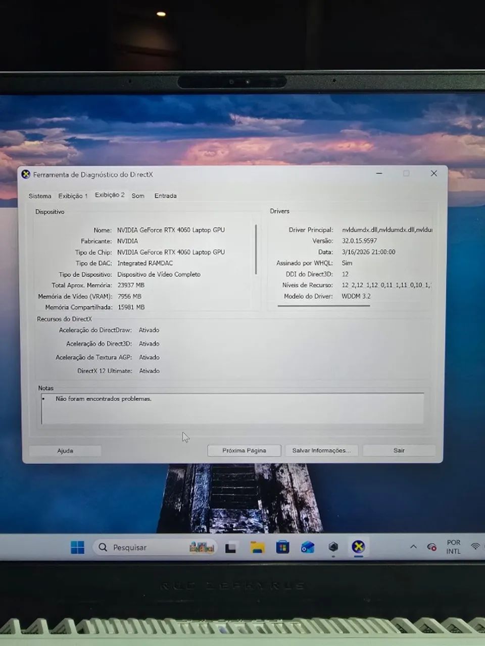Click the 'WDDM 3.2' driver model value
This screenshot has width=485, height=646.
pyautogui.click(x=356, y=297)
